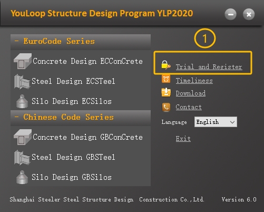Click the alarm clock Timeliness icon
The image size is (264, 212).
166,79
